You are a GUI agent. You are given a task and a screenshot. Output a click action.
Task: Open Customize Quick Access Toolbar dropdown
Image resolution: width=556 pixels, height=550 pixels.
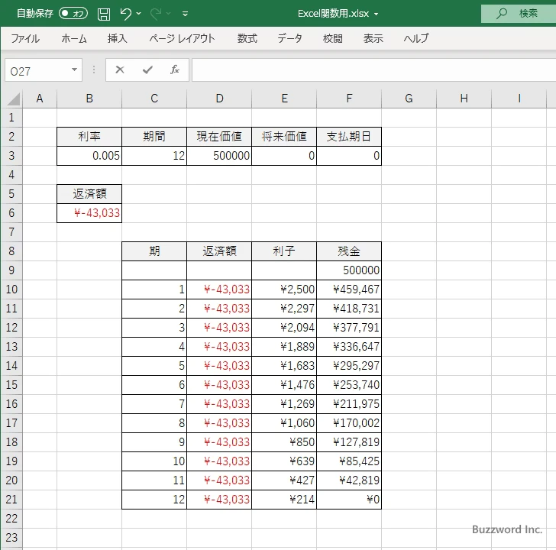click(185, 14)
